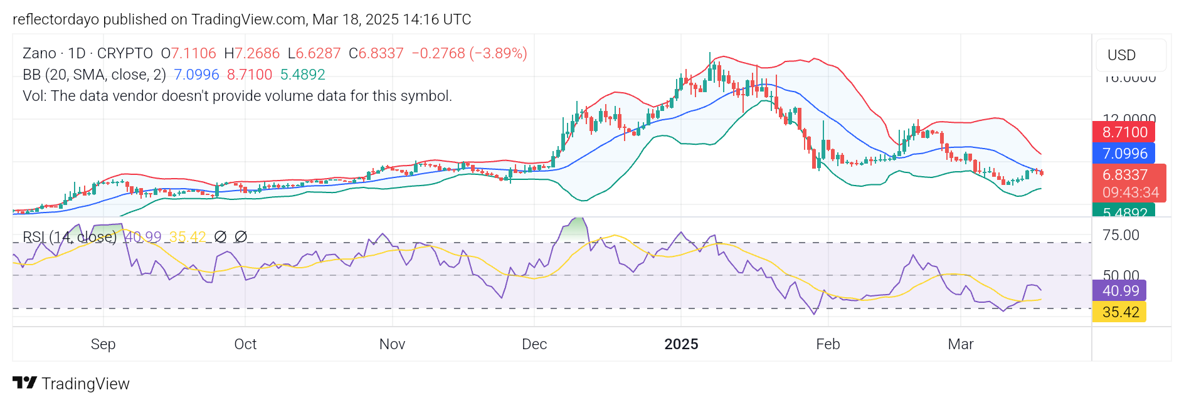Open the USD currency selector
The width and height of the screenshot is (1184, 405).
coord(1131,55)
